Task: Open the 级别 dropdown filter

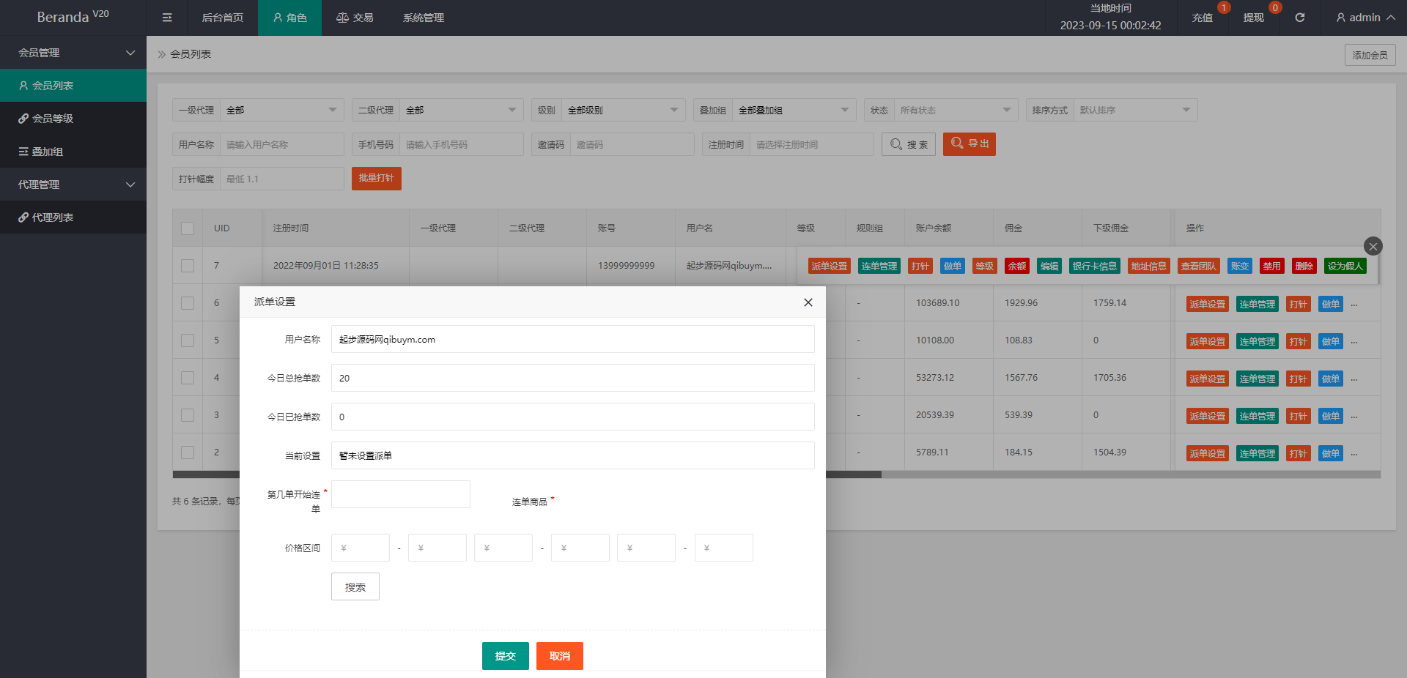Action: tap(622, 111)
